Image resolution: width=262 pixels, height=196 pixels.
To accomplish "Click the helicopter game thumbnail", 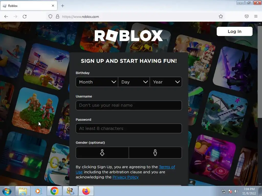I will click(x=47, y=67).
